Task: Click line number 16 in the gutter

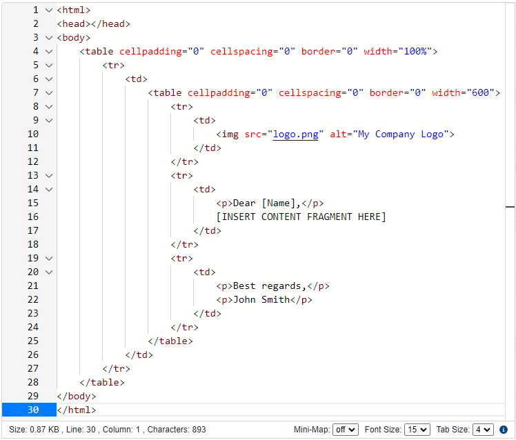Action: 33,217
